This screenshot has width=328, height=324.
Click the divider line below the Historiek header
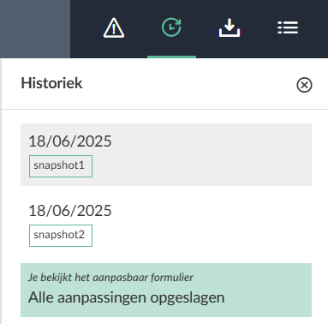tap(164, 109)
